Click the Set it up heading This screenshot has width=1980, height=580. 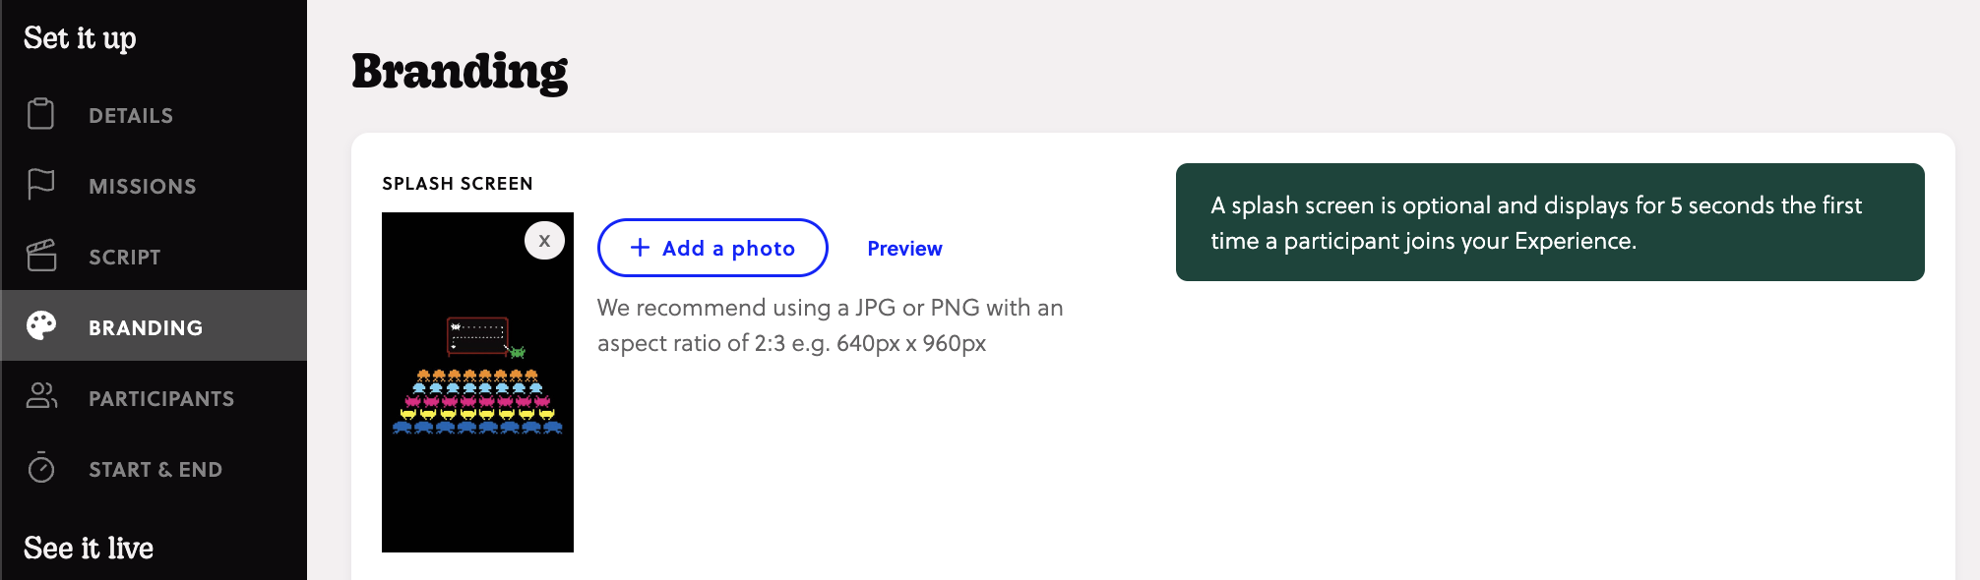(82, 37)
